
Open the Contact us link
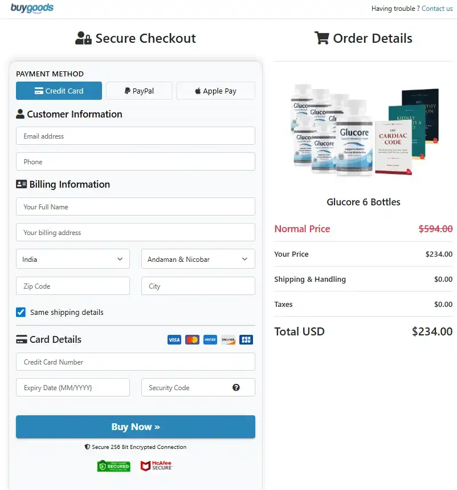[x=437, y=9]
